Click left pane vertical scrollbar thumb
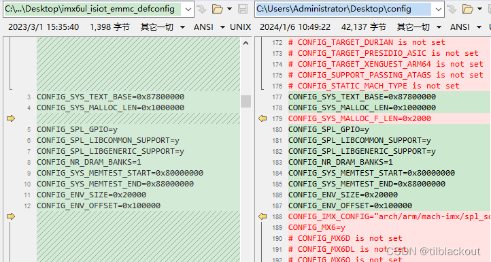 [245, 101]
